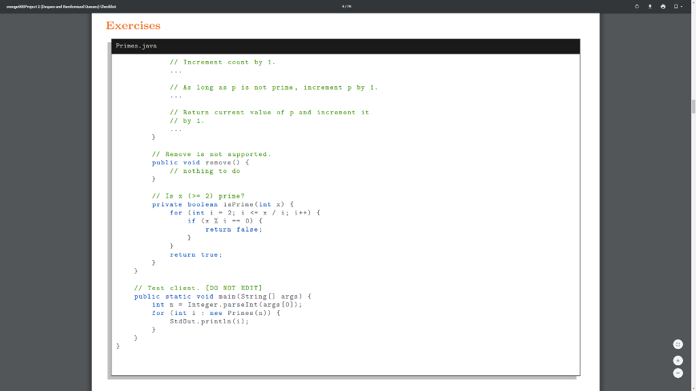Click the zoom in floating button
Image resolution: width=696 pixels, height=391 pixels.
(x=678, y=360)
